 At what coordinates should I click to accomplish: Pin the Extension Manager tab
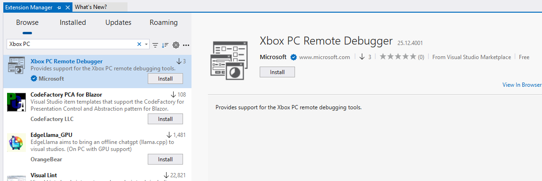[x=59, y=7]
